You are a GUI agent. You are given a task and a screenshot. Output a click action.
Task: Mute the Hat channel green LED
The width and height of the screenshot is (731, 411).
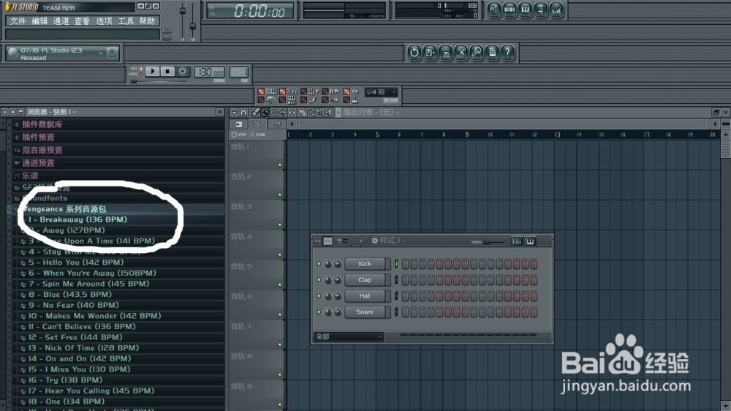[319, 295]
